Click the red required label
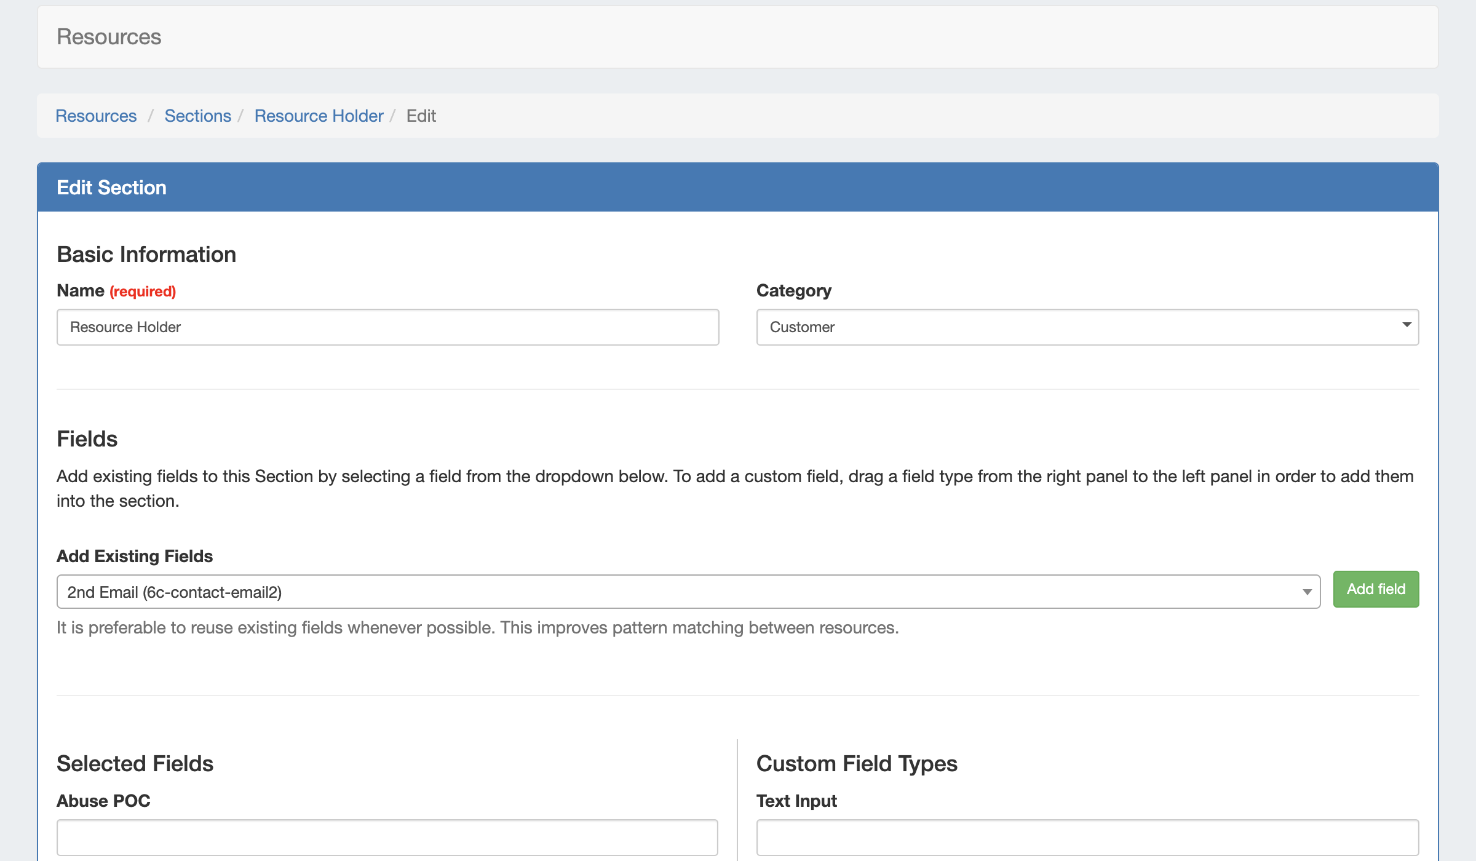The width and height of the screenshot is (1476, 861). tap(143, 292)
